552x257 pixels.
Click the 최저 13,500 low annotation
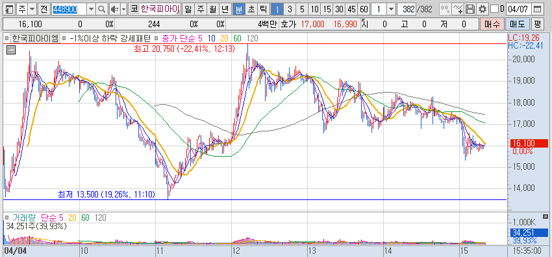pos(107,194)
